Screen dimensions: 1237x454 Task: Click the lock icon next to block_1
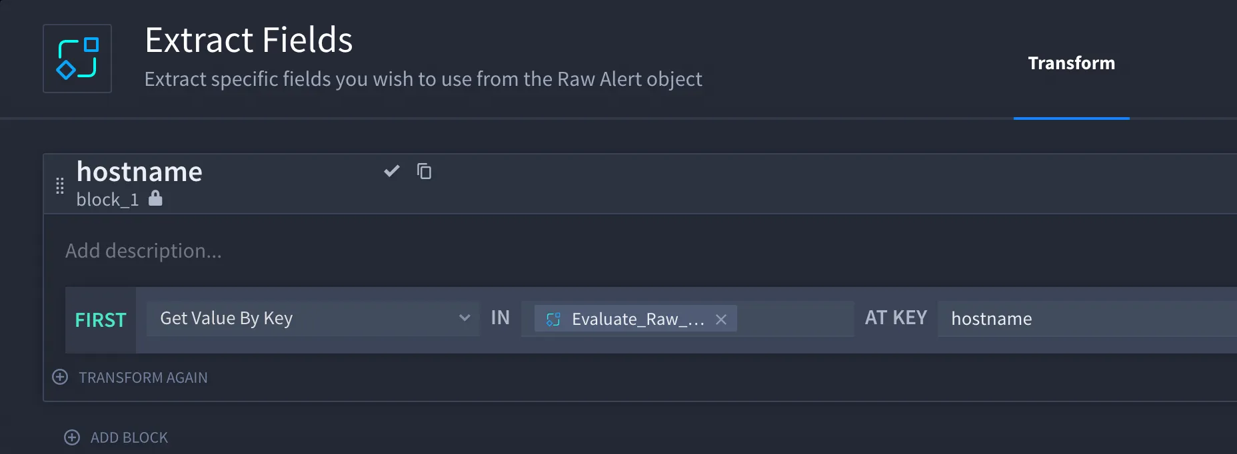point(155,198)
